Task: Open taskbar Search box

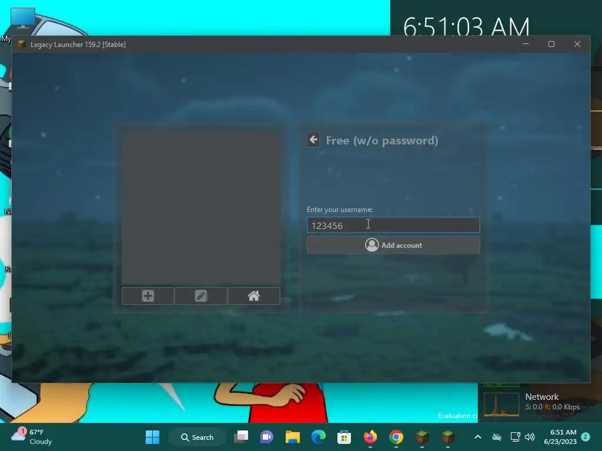Action: click(198, 437)
